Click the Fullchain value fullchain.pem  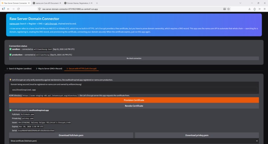point(27,114)
